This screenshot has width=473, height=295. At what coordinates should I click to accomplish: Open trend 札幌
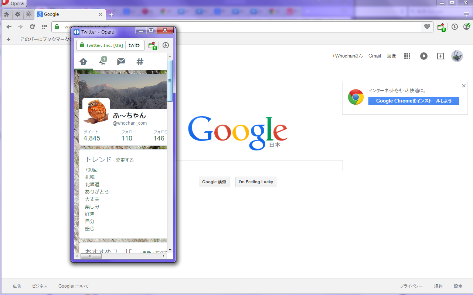[x=90, y=177]
